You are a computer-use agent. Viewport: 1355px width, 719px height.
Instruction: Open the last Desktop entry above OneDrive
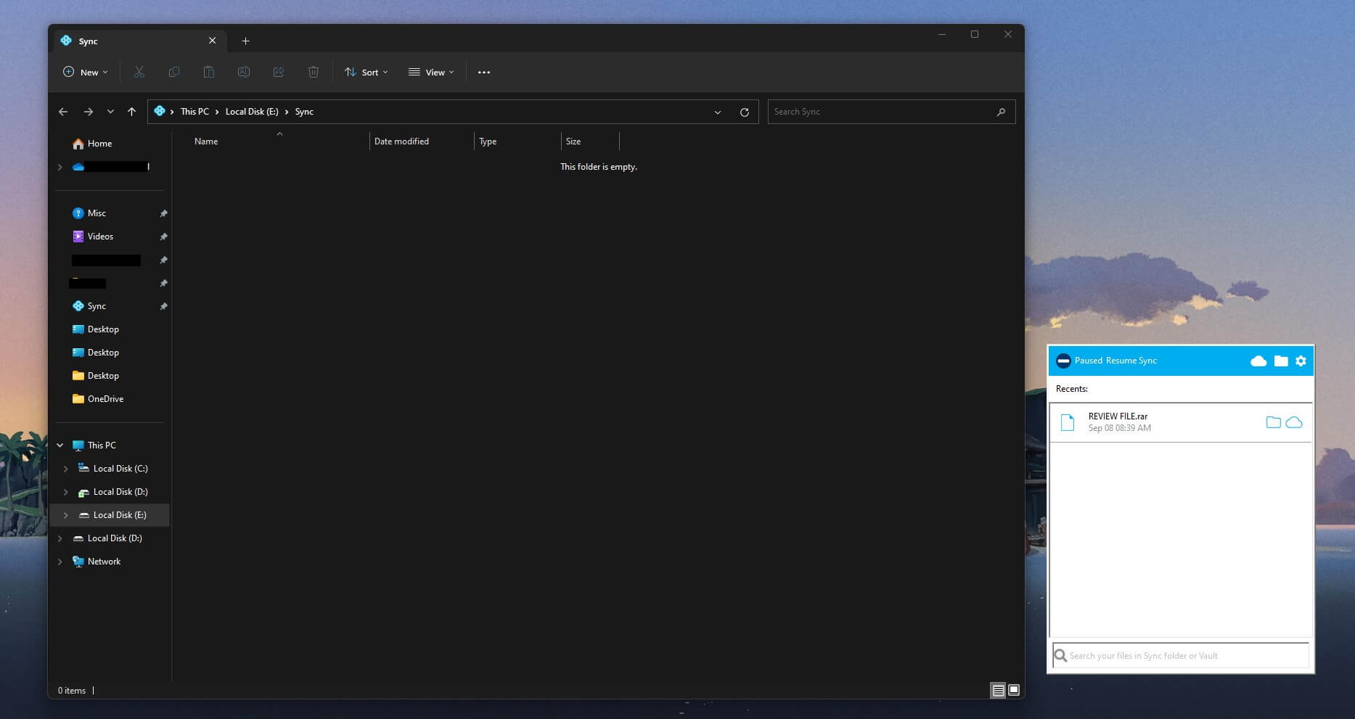[x=95, y=376]
